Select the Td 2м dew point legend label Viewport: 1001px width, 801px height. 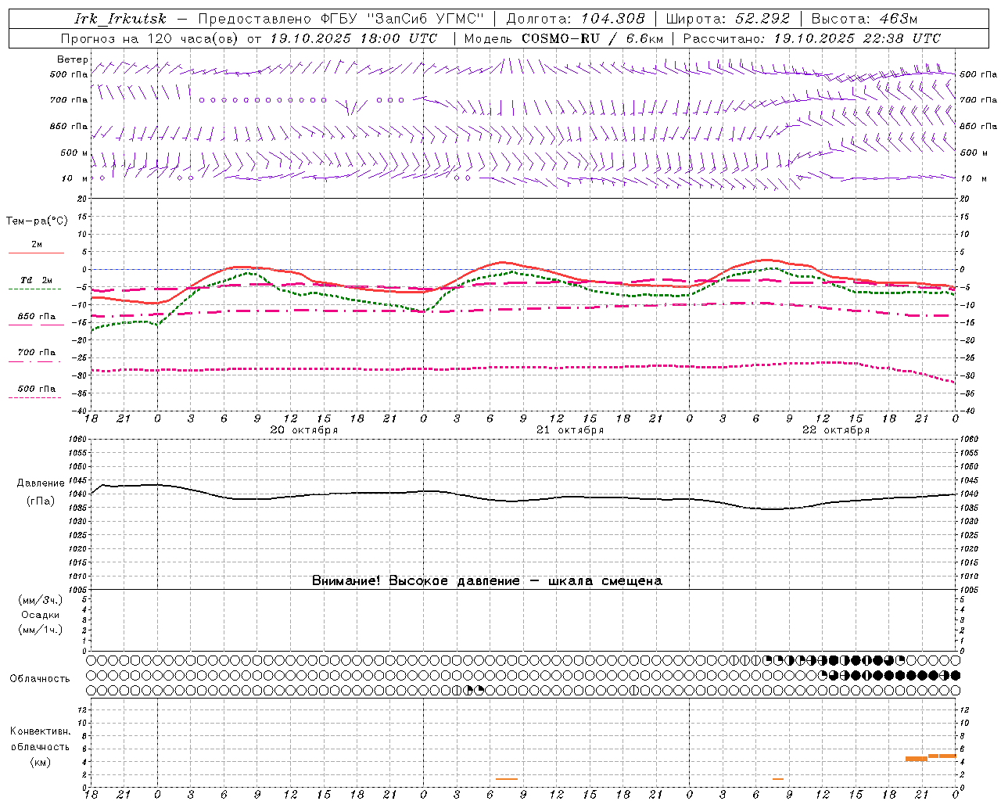[x=36, y=280]
